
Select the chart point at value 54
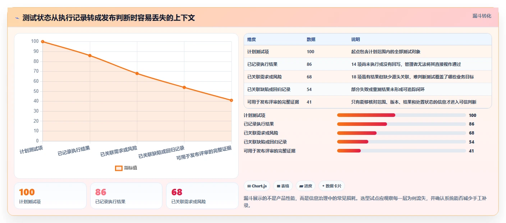184,87
